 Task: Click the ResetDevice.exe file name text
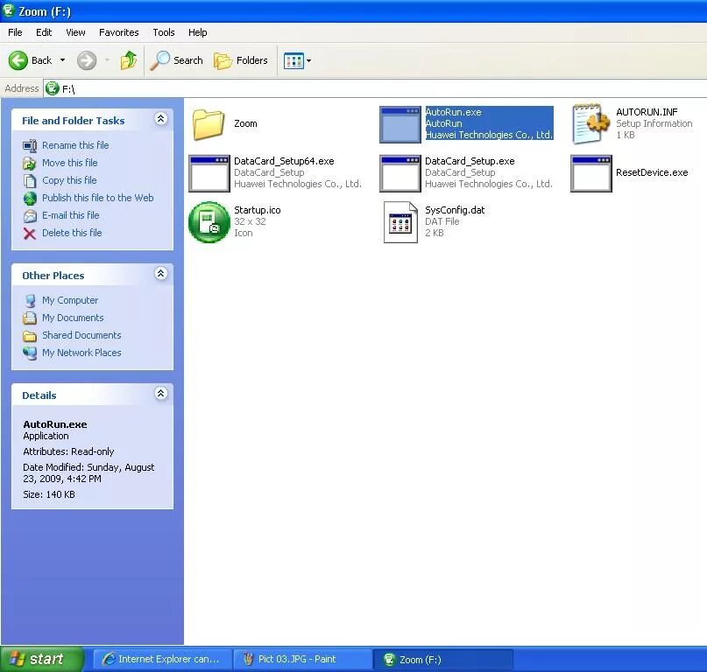click(652, 172)
